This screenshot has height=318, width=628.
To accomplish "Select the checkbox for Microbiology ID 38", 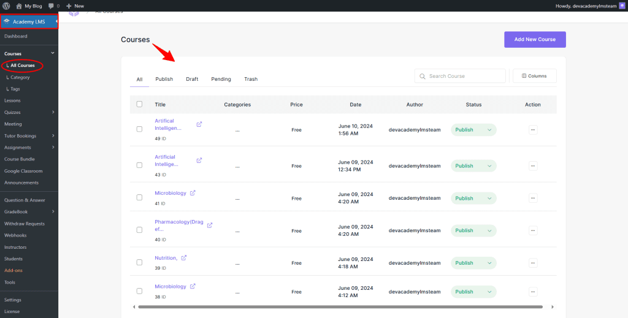I will 139,291.
